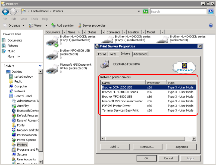Viewport: 216px width, 165px height.
Task: Open Documents column filter dropdown
Action: [x=64, y=32]
